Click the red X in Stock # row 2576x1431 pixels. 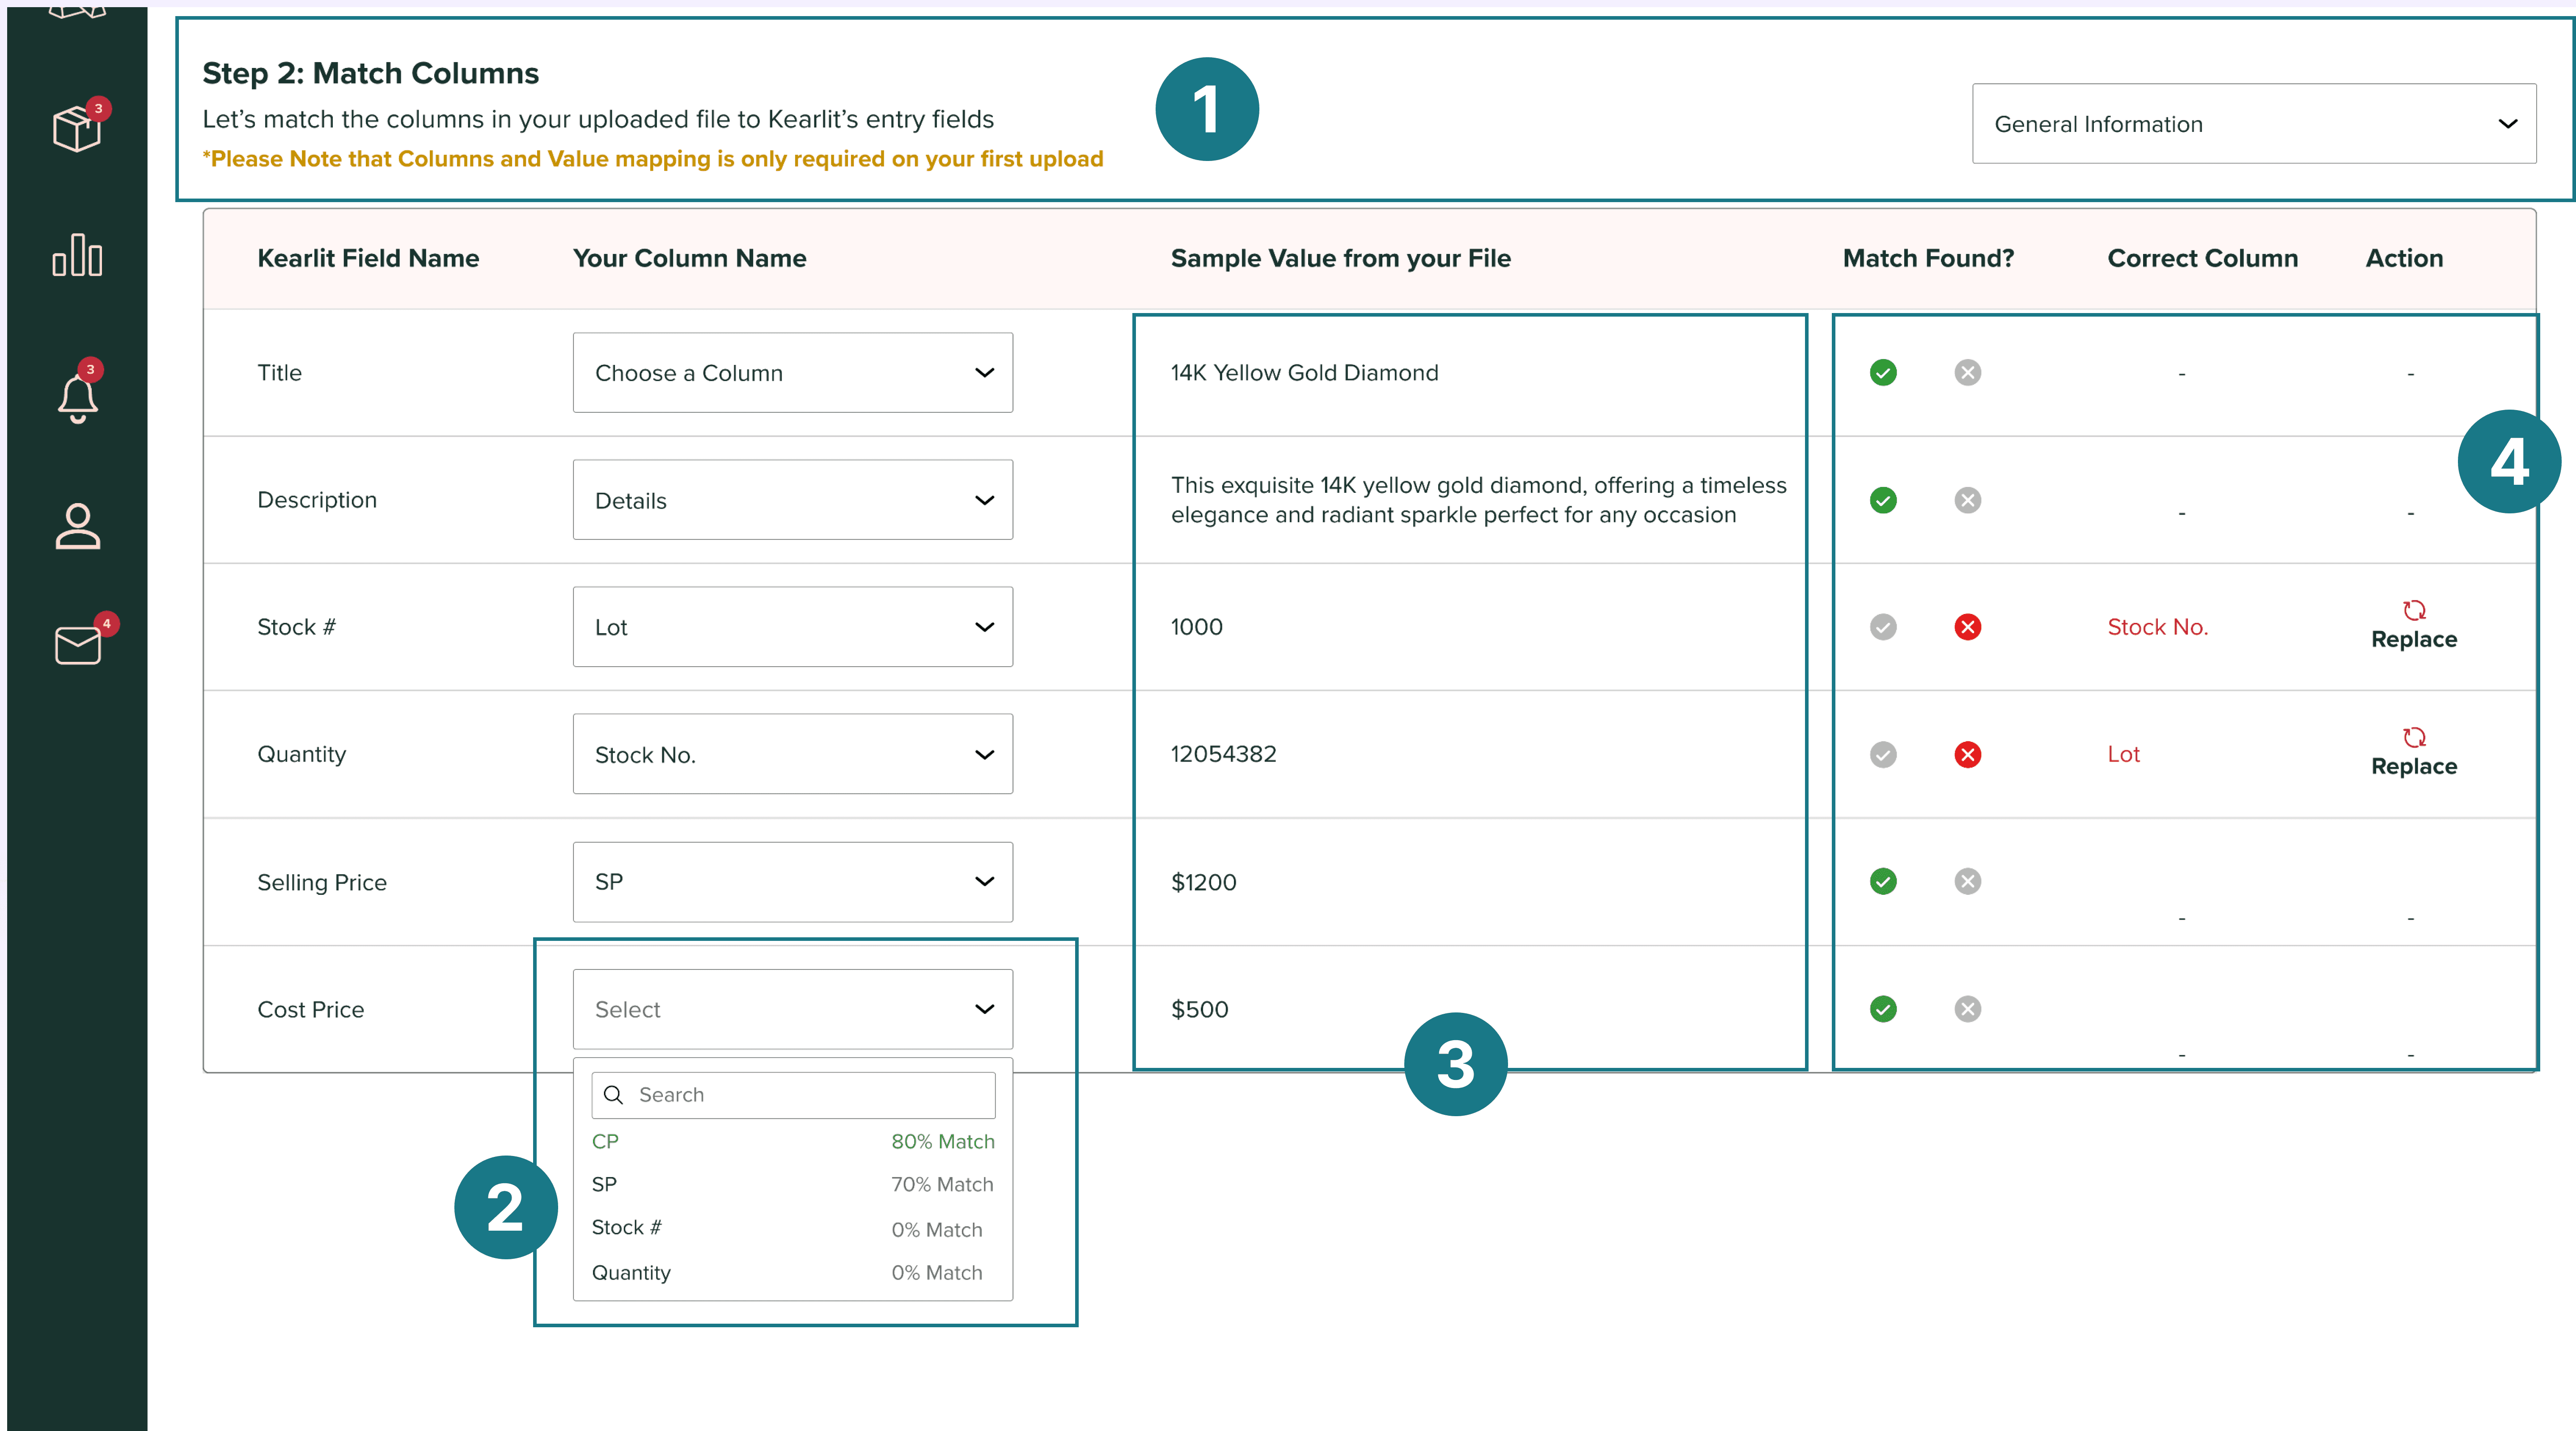[x=1967, y=627]
